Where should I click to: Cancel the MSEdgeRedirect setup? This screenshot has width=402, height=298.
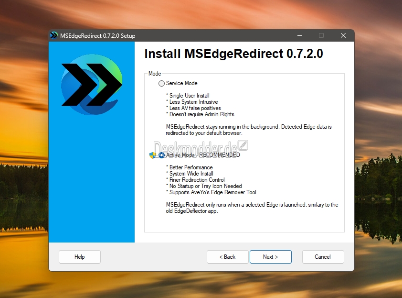(323, 257)
